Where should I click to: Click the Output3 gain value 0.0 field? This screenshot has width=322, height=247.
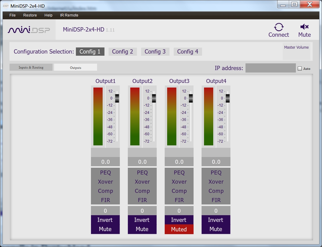(179, 162)
